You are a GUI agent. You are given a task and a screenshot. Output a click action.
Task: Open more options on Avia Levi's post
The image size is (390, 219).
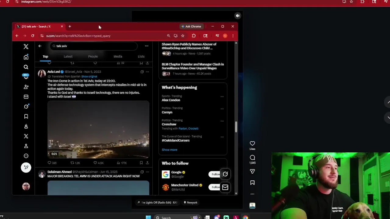(x=147, y=72)
